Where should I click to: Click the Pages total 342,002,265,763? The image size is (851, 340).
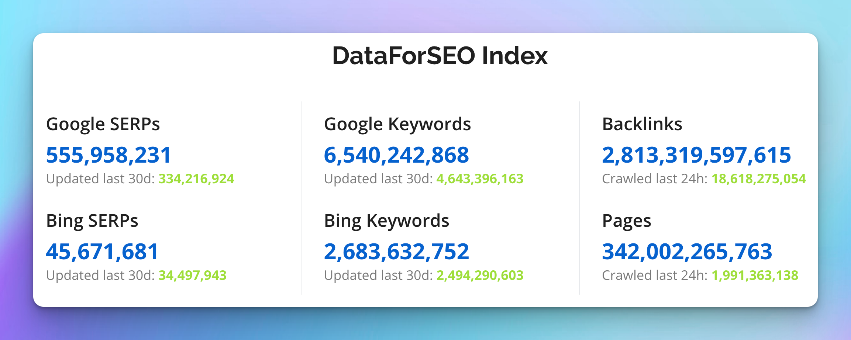coord(687,251)
